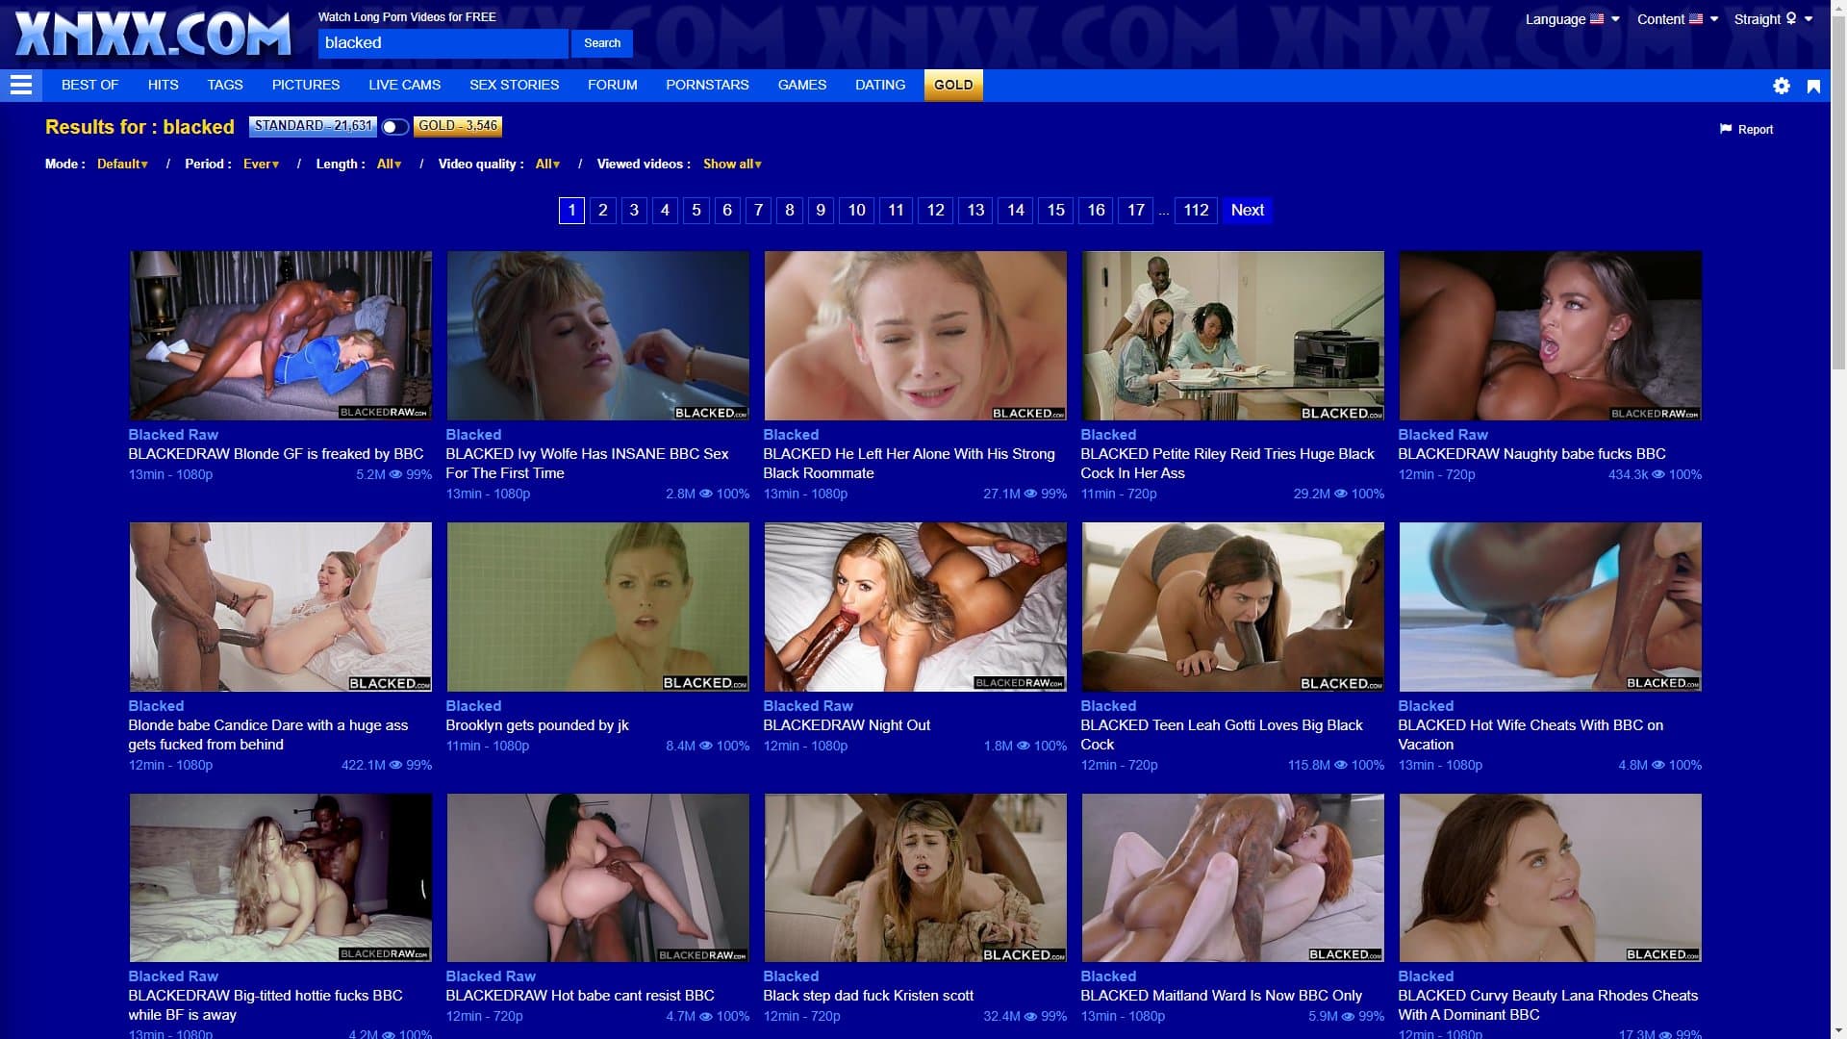Click the Report flag icon

pyautogui.click(x=1725, y=129)
